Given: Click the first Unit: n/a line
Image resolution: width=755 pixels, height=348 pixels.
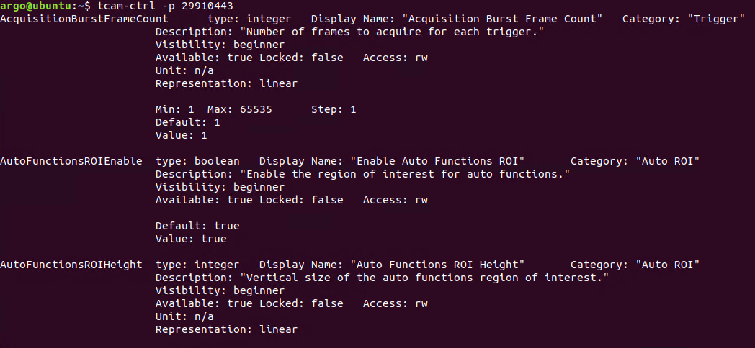Looking at the screenshot, I should (184, 70).
